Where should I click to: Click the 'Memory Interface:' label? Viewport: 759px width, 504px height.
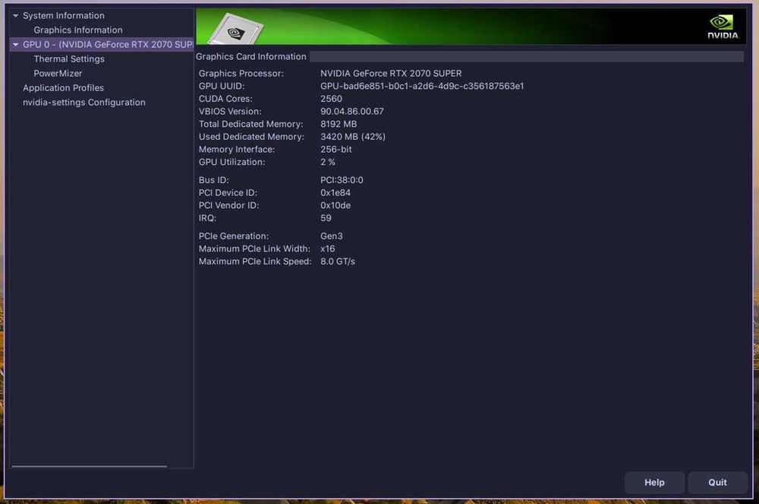(237, 149)
